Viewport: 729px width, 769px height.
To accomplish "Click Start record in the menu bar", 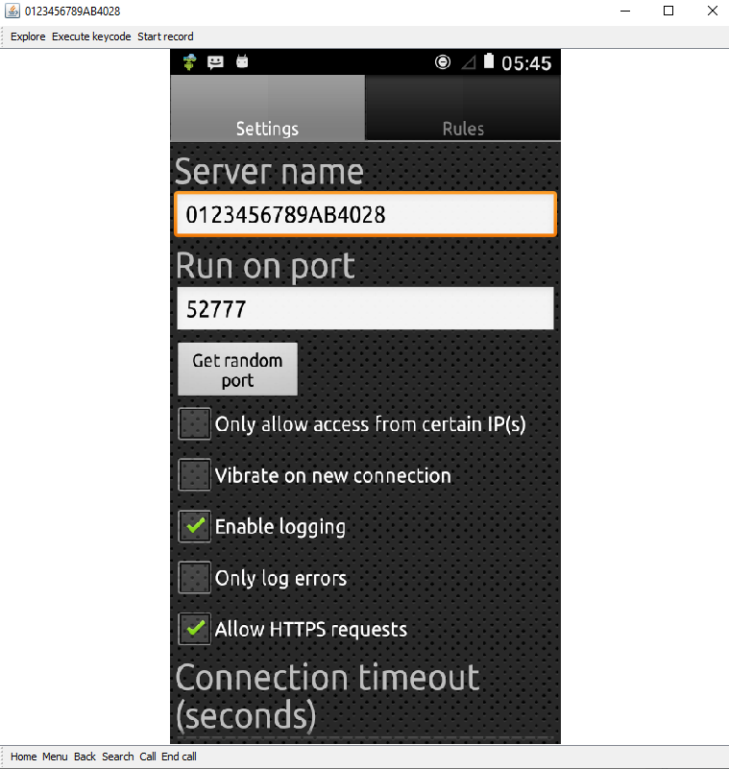I will click(165, 36).
